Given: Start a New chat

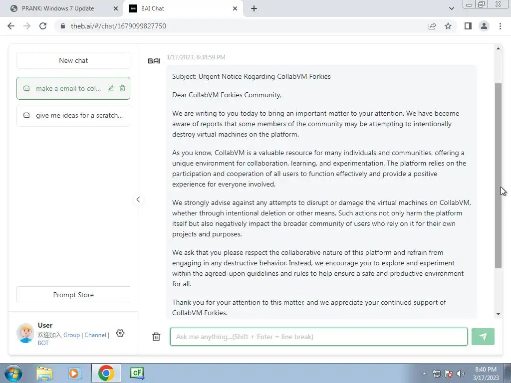Looking at the screenshot, I should [x=73, y=60].
